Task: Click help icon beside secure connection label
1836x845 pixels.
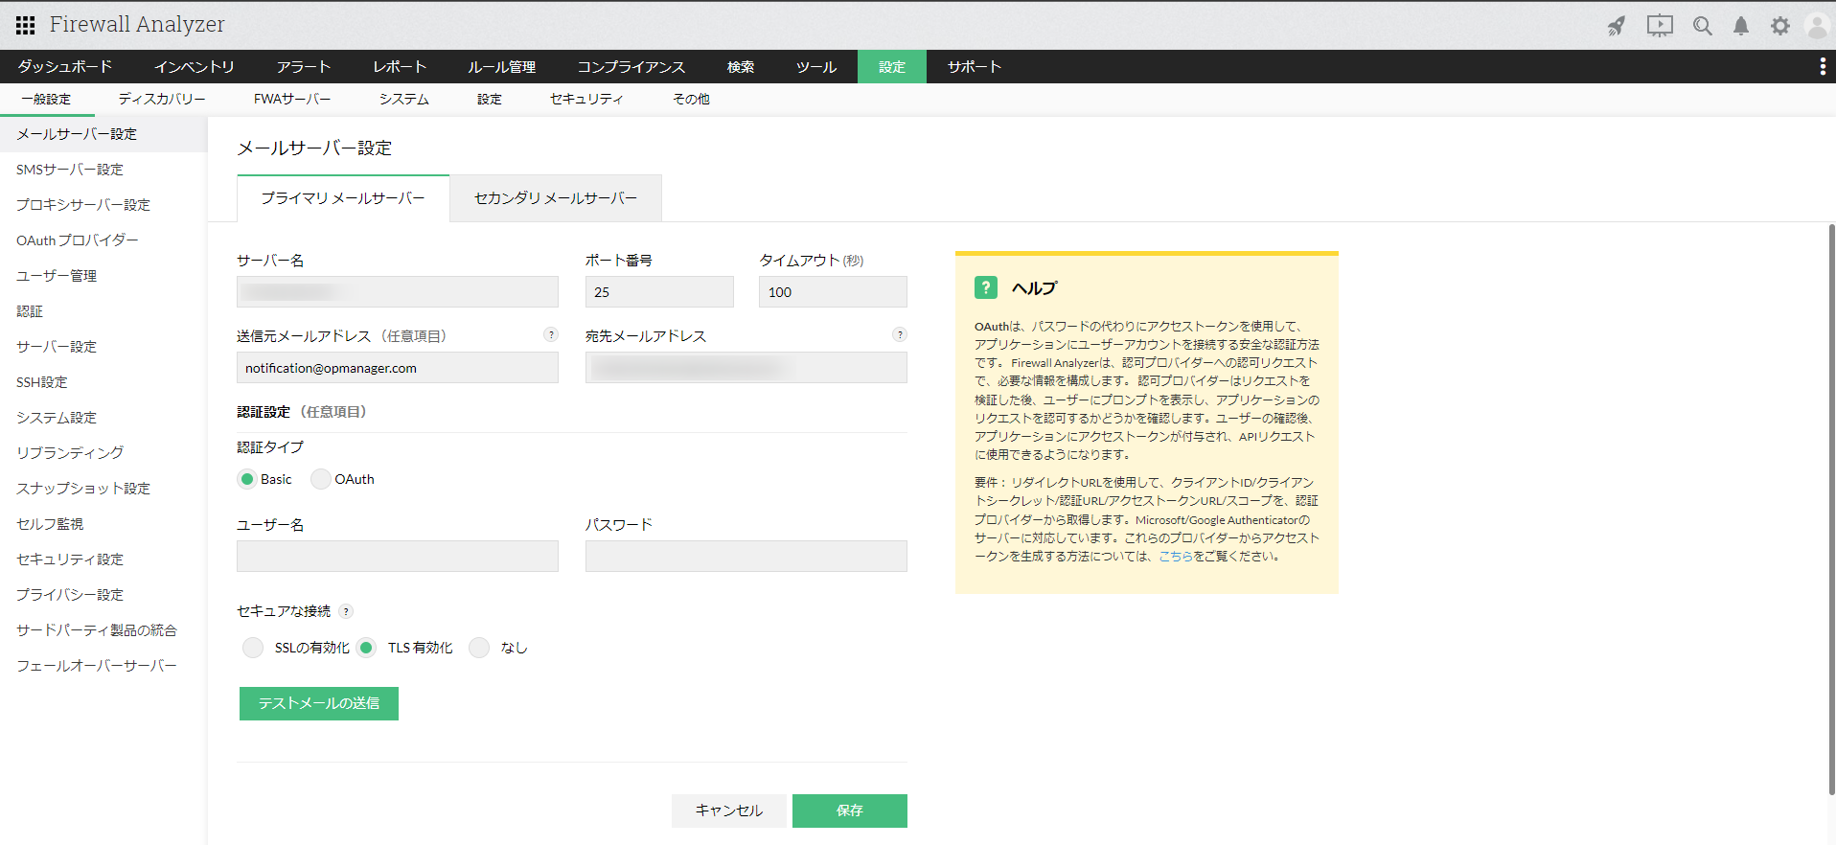Action: pos(347,611)
